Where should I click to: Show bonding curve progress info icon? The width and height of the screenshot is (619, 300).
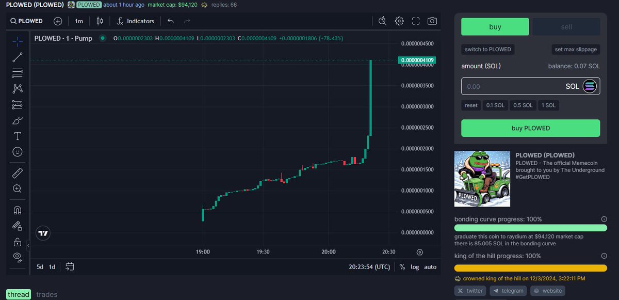[604, 219]
